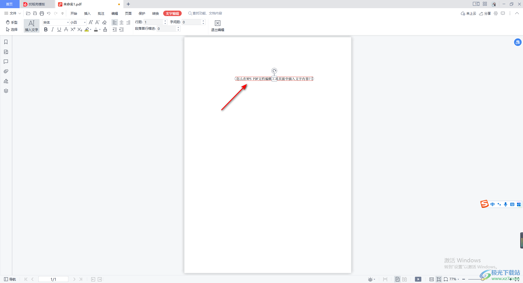Open a file with the folder icon
Viewport: 523px width, 283px height.
click(28, 13)
